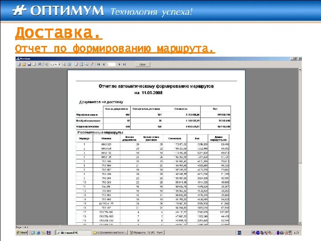Click the Print report icon in Preview toolbar
This screenshot has width=321, height=241.
(x=19, y=64)
